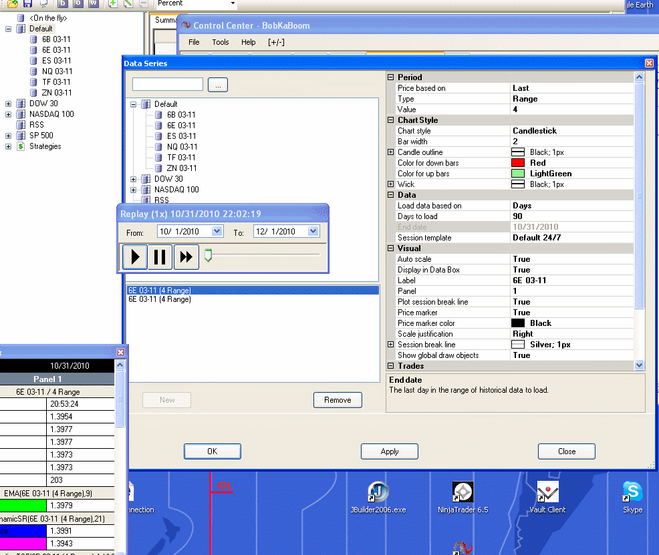Image resolution: width=659 pixels, height=555 pixels.
Task: Click the 'b' toolbar button icon
Action: [x=63, y=4]
